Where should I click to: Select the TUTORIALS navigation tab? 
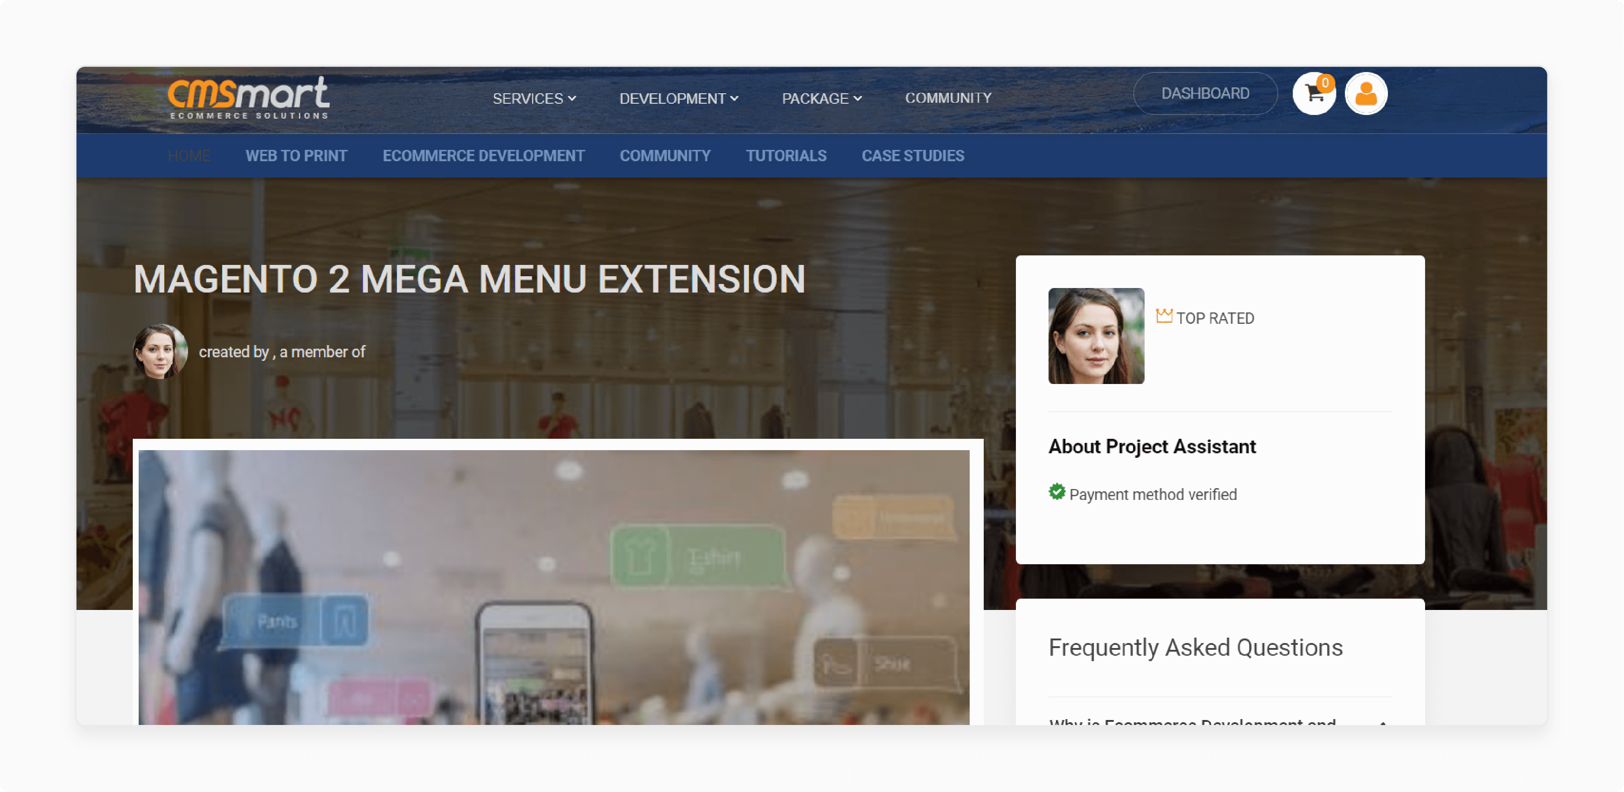[x=786, y=155]
